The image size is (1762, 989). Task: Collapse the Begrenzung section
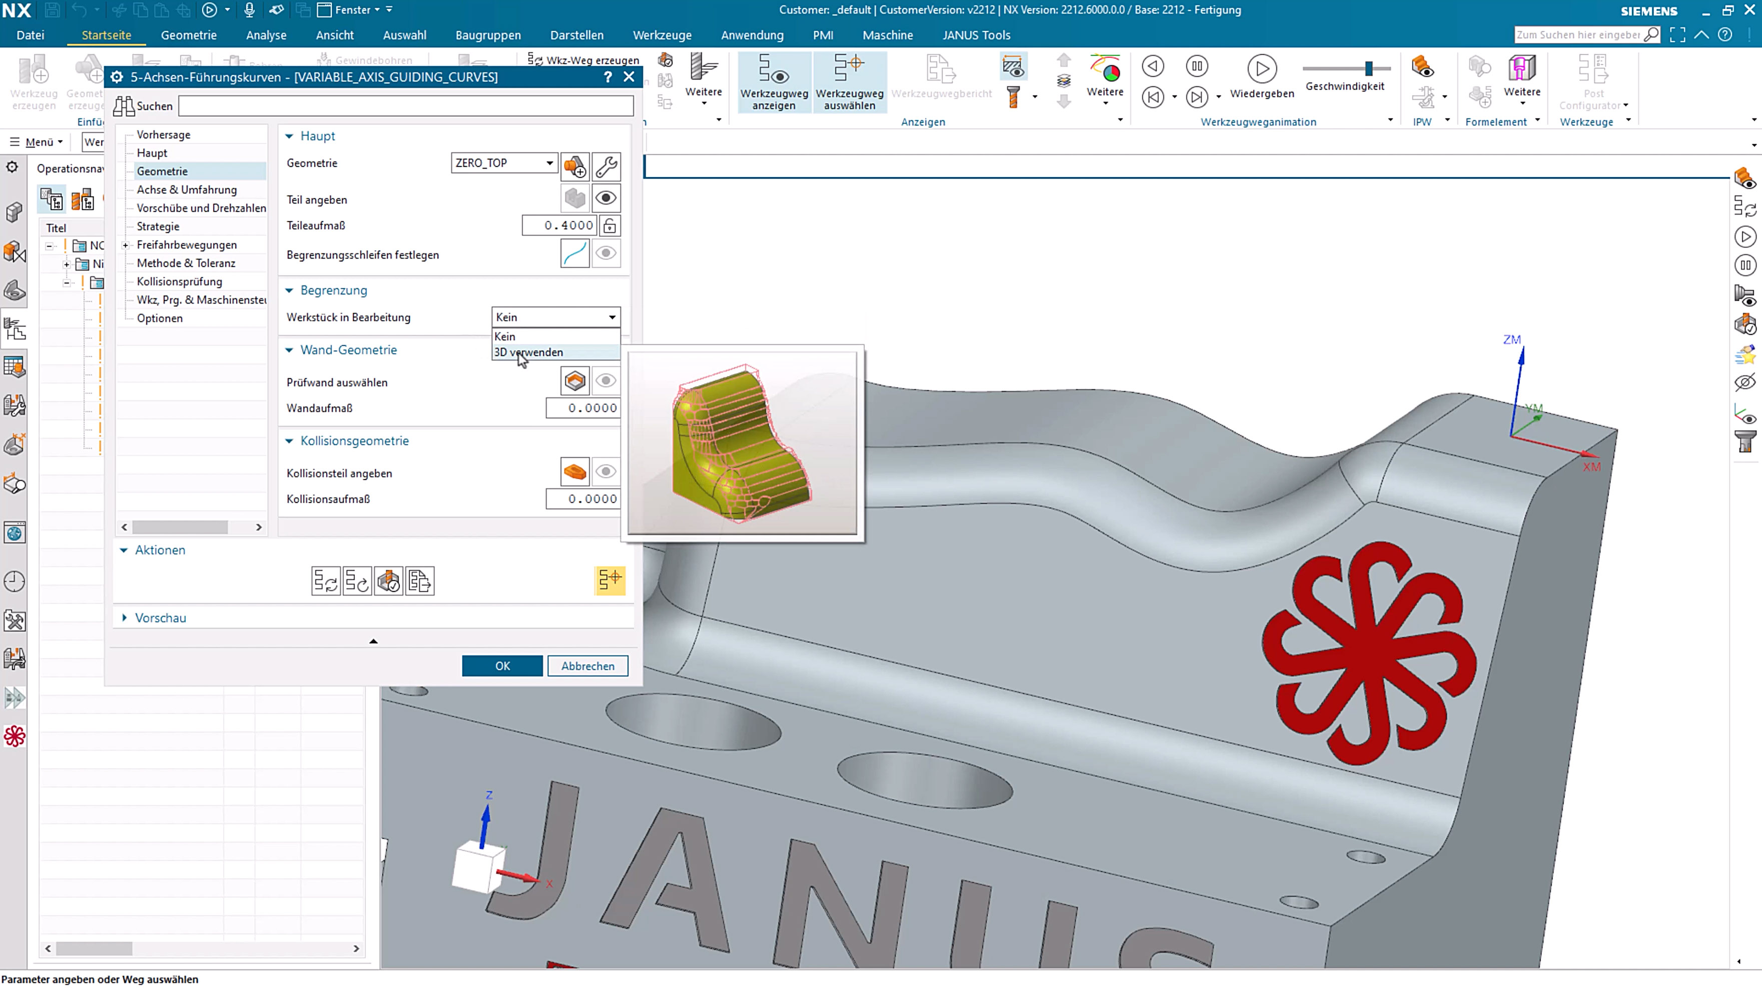point(289,290)
